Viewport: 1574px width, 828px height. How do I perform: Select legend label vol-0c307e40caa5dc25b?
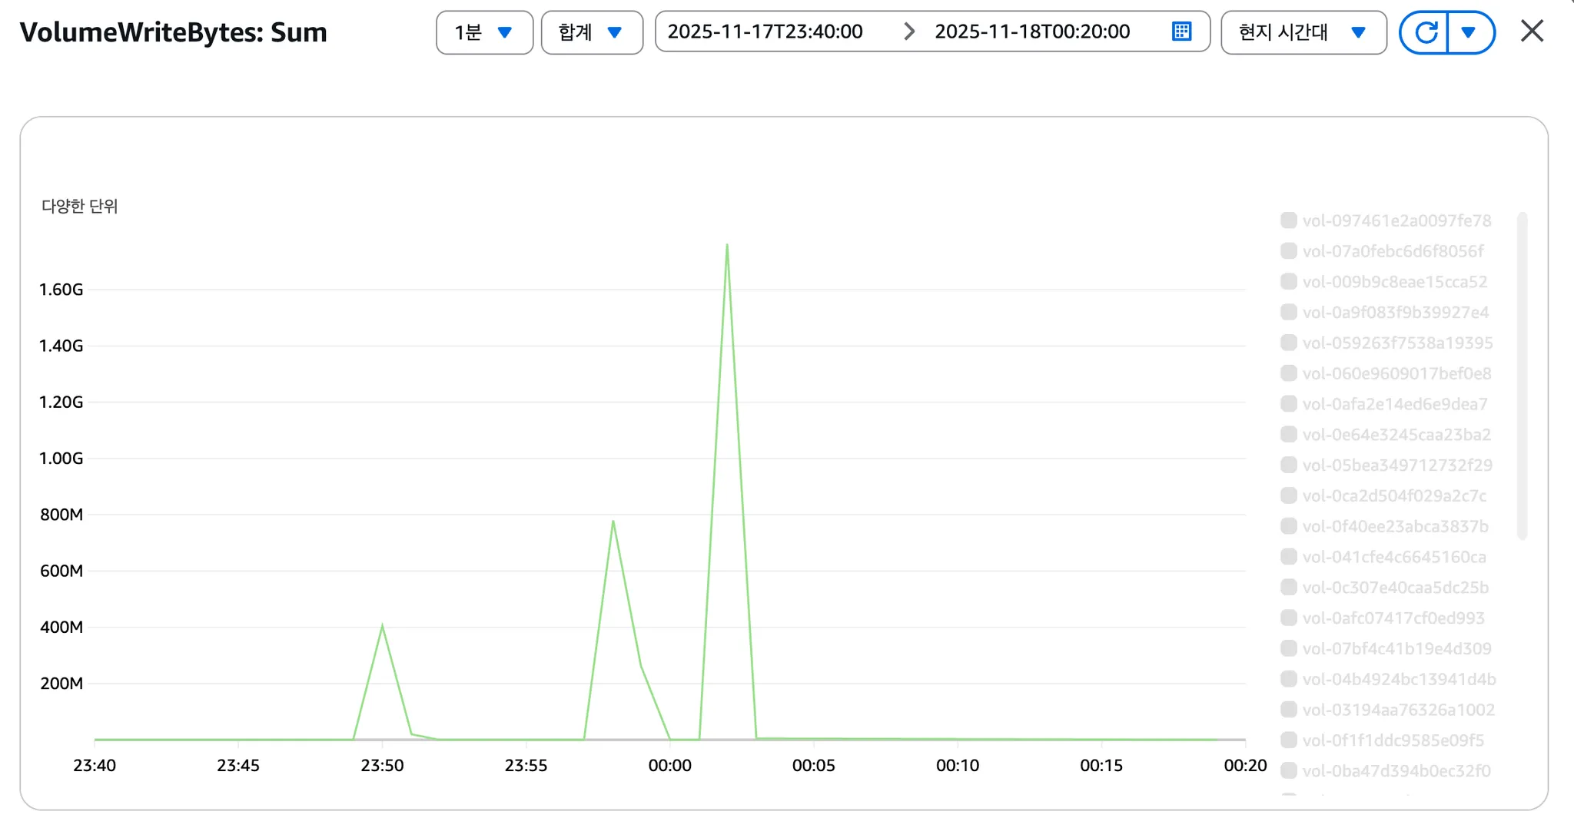pos(1396,588)
